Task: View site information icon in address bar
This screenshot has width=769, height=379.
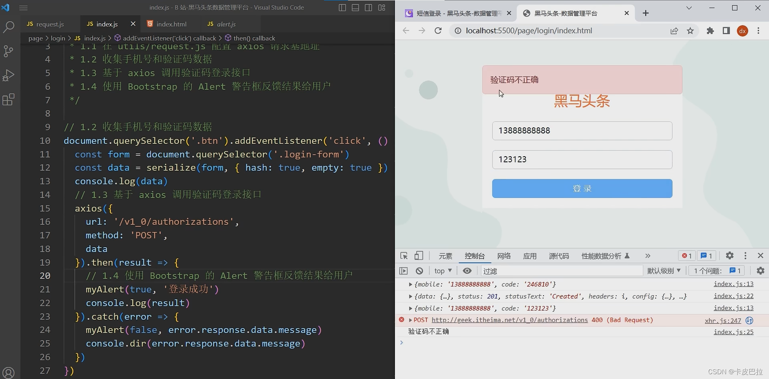Action: coord(457,31)
